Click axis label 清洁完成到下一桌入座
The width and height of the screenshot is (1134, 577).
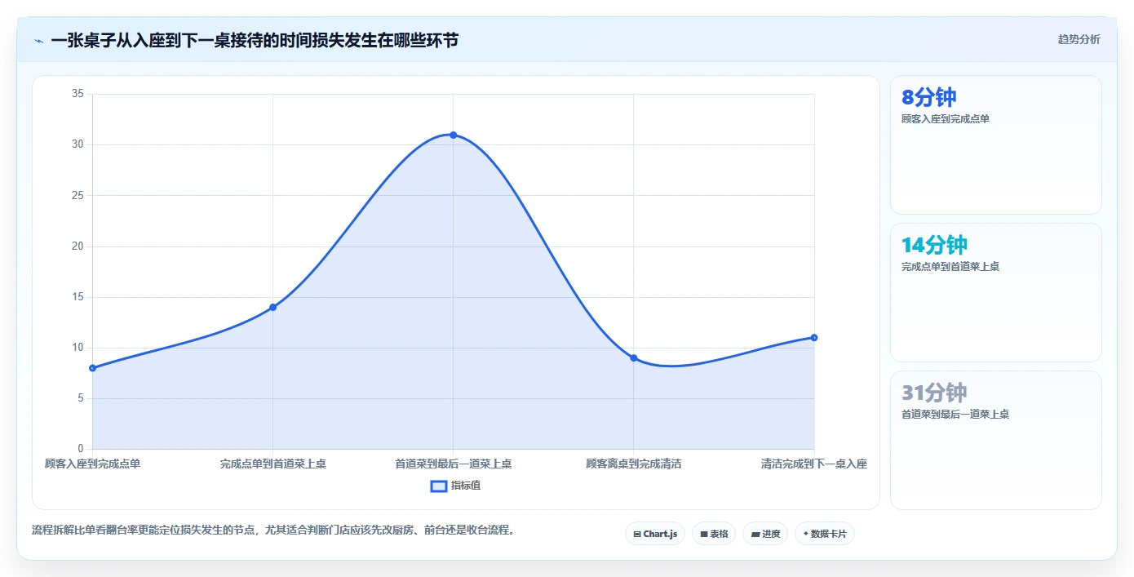tap(814, 464)
